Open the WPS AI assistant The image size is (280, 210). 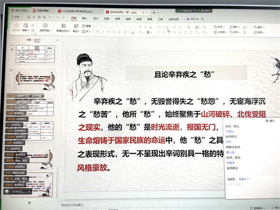click(x=193, y=19)
